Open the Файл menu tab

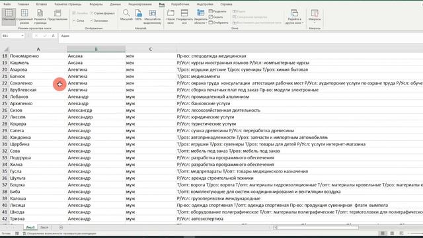[x=7, y=5]
